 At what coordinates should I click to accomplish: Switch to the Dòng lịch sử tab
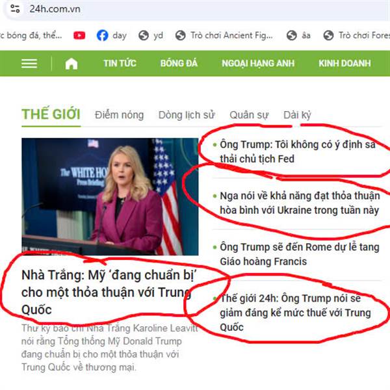[x=187, y=115]
